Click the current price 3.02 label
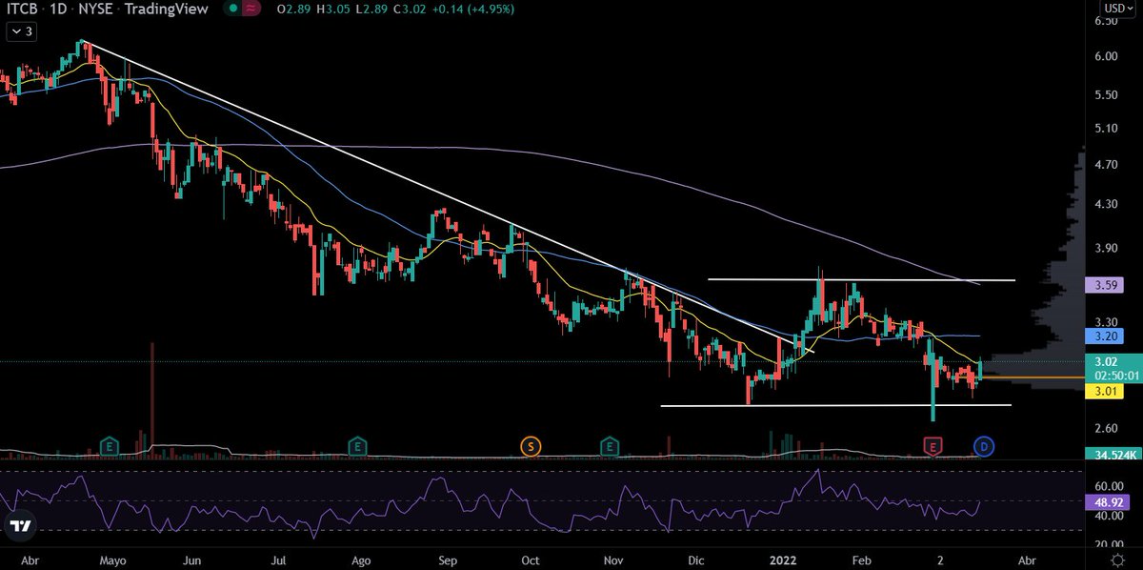The image size is (1143, 570). (1106, 362)
